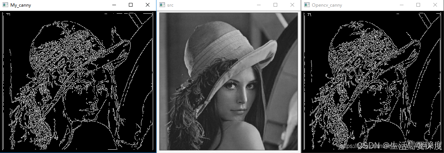Minimize the My_canny window
Viewport: 444px width, 153px height.
pos(114,5)
